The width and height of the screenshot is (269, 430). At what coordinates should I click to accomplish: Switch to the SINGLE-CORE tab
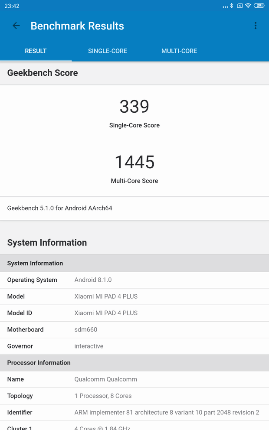tap(108, 51)
